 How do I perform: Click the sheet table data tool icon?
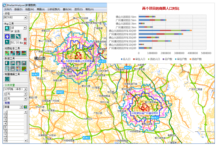pos(13,69)
